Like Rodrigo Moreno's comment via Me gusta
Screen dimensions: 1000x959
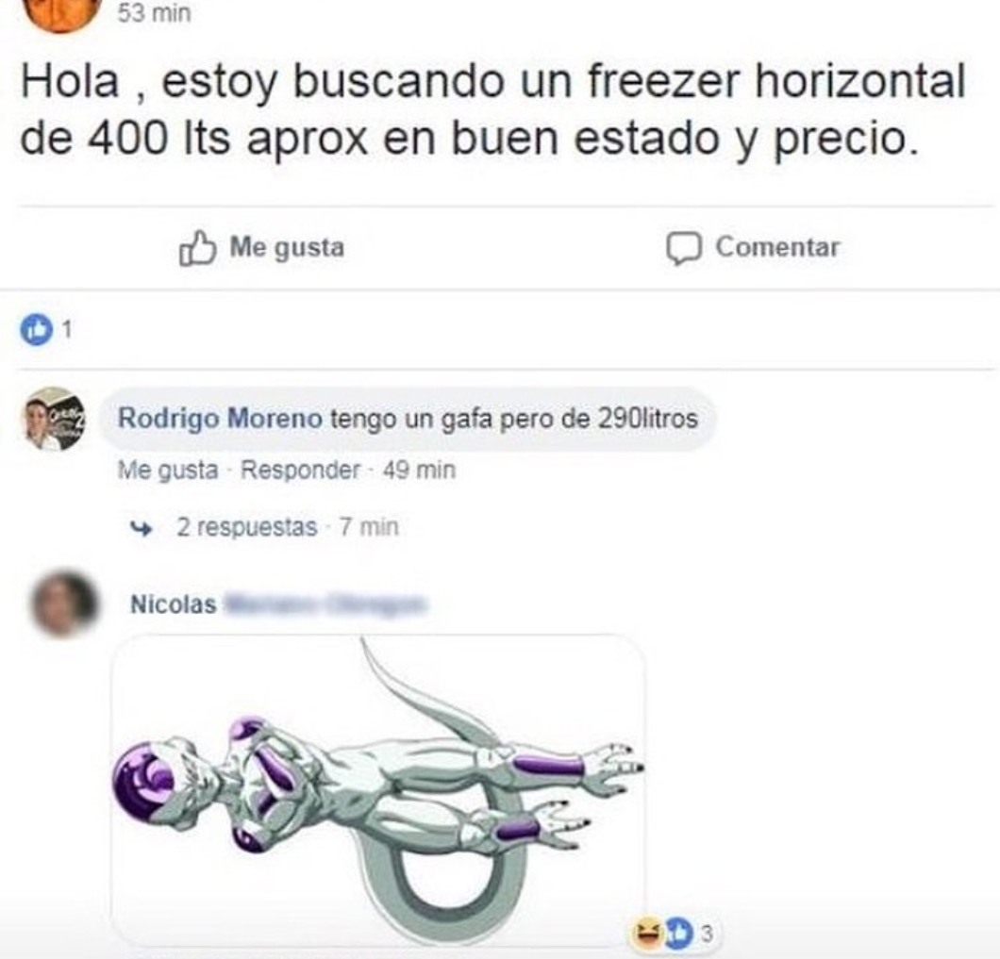pyautogui.click(x=168, y=471)
